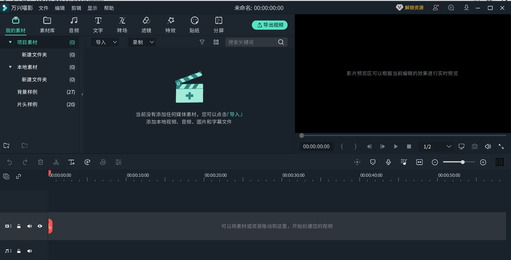Mute audio track 1 speaker icon
This screenshot has height=260, width=511.
coord(30,251)
